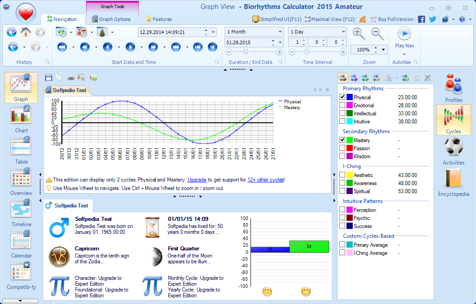The height and width of the screenshot is (304, 476).
Task: Open the Activities panel
Action: pos(454,151)
